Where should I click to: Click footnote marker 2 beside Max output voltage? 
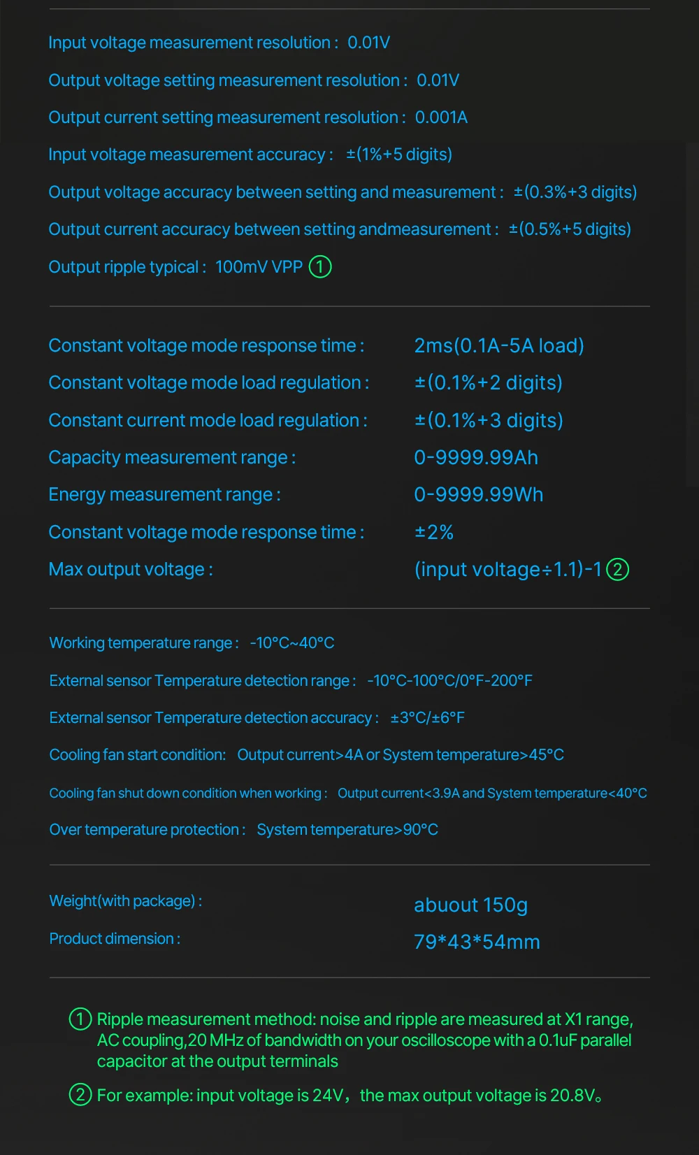[x=618, y=569]
